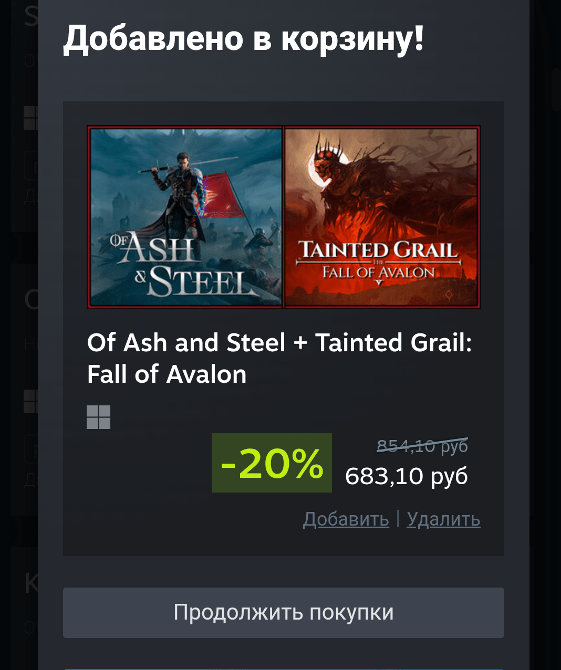561x670 pixels.
Task: Click the Продолжить покупки button
Action: coord(283,612)
